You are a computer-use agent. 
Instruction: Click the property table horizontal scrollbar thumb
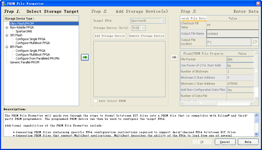point(201,104)
